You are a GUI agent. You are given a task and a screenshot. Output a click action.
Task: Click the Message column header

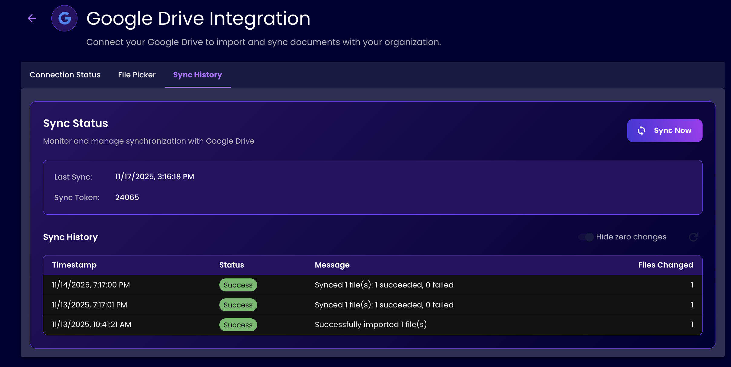coord(332,265)
